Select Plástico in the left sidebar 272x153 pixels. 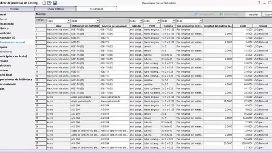(4, 28)
